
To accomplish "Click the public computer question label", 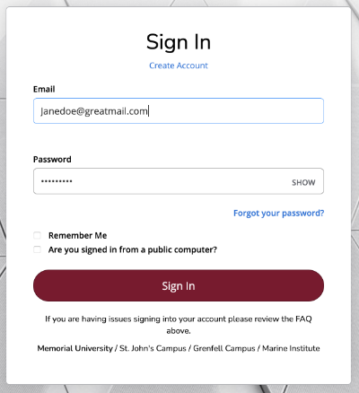I will [x=133, y=249].
